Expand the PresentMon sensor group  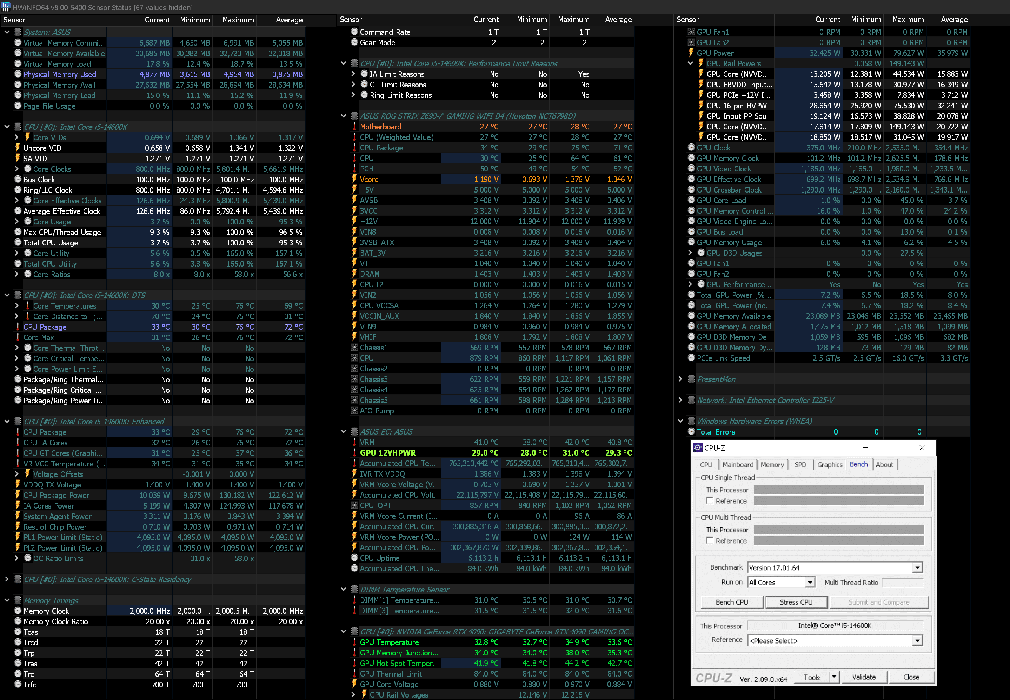[x=680, y=379]
